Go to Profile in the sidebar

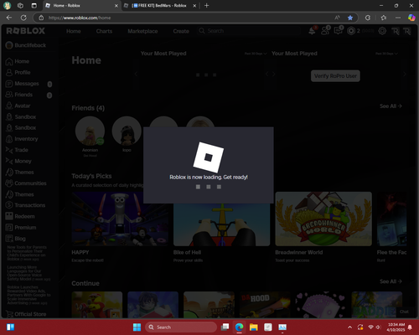click(18, 72)
